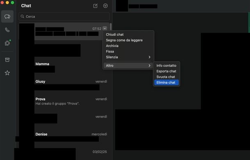Select Esporta chat option
The width and height of the screenshot is (250, 160).
point(166,71)
